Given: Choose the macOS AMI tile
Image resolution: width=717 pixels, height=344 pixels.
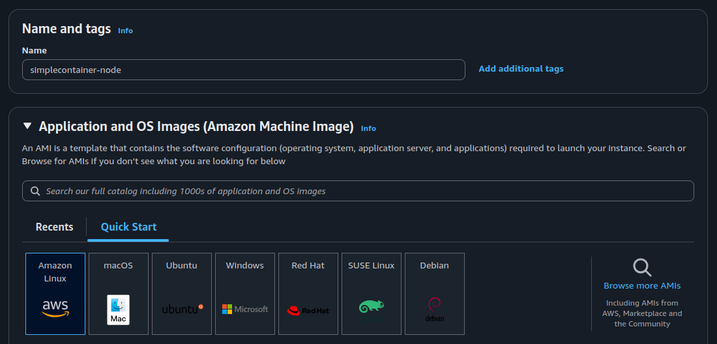Looking at the screenshot, I should (119, 294).
